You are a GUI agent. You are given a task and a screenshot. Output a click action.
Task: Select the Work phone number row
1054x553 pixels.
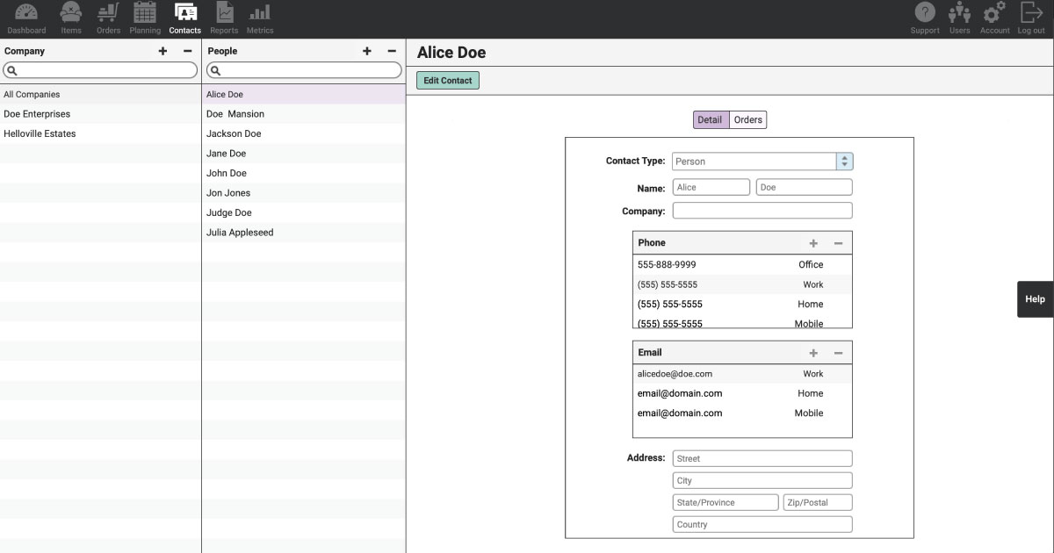coord(742,284)
